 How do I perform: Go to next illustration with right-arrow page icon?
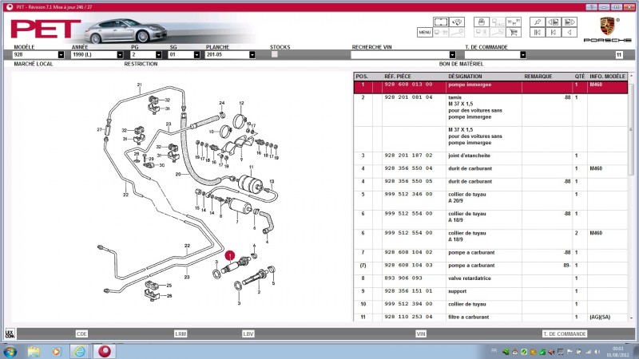click(x=570, y=22)
